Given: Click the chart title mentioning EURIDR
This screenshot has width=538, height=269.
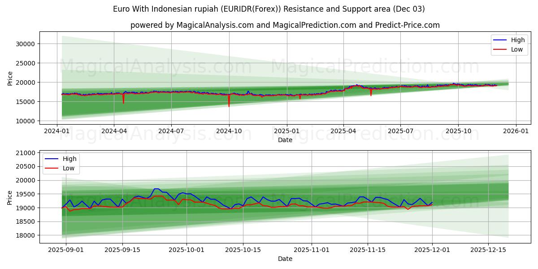Looking at the screenshot, I should point(269,8).
